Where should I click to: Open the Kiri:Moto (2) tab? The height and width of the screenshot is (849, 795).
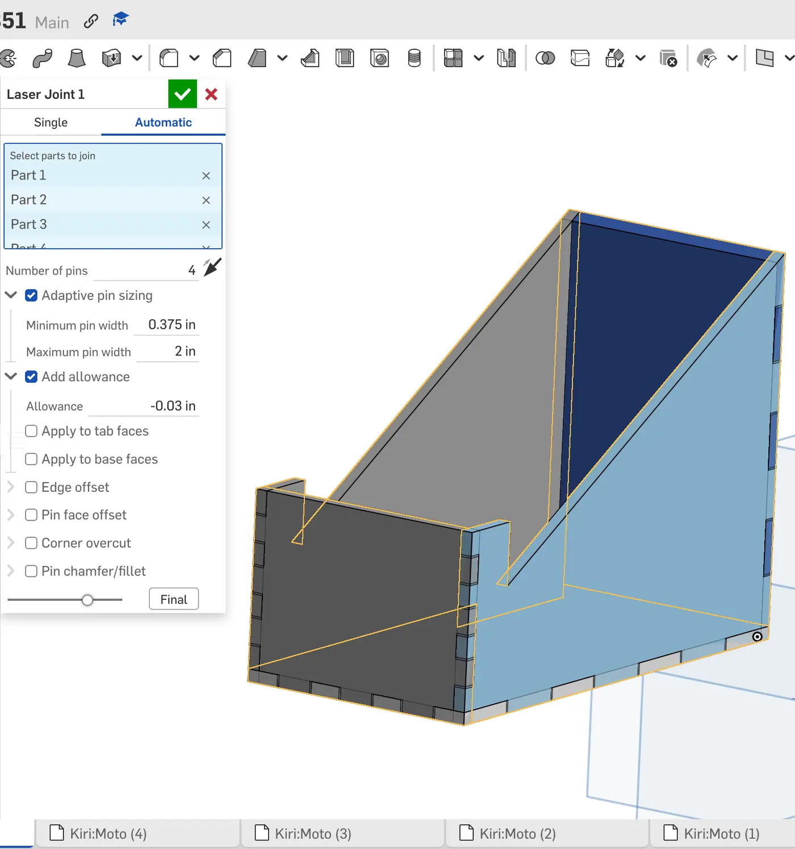click(x=547, y=834)
